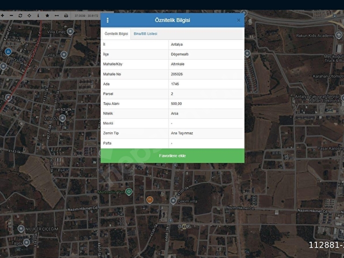Select the Altınkale value cell
The image size is (344, 258).
coord(206,64)
